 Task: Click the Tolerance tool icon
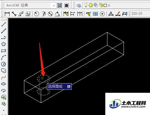tap(95, 14)
